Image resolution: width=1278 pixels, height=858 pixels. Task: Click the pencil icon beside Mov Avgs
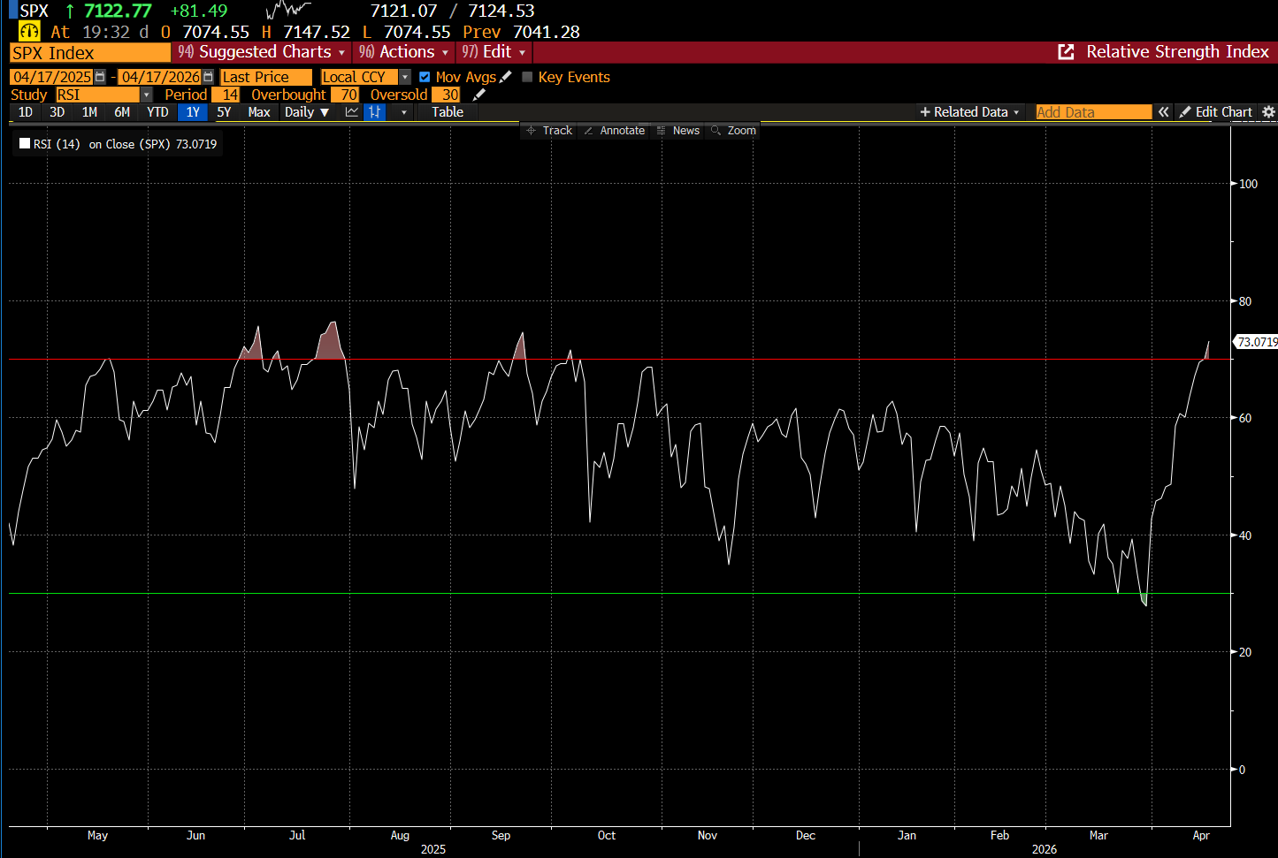coord(506,77)
